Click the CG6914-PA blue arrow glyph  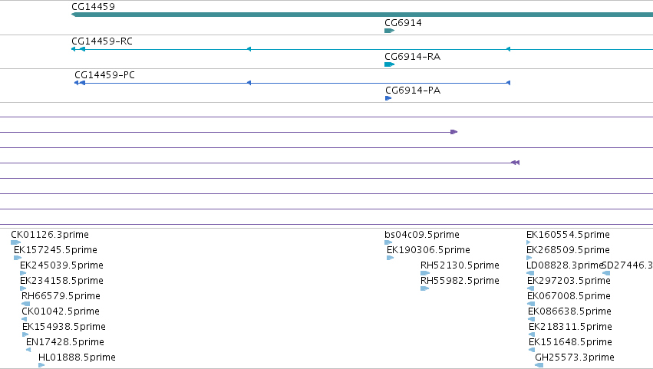click(x=388, y=98)
